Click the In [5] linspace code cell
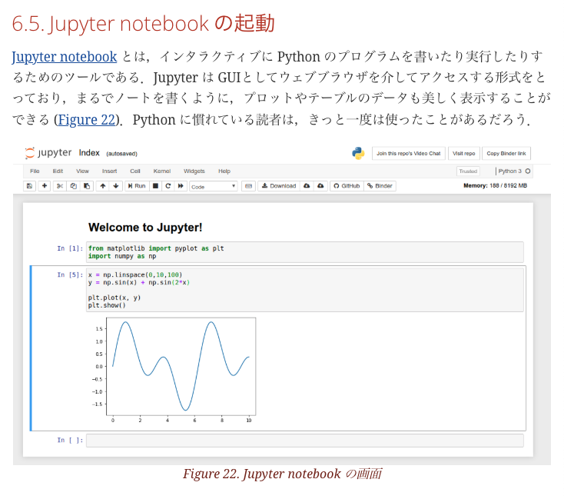The height and width of the screenshot is (499, 564). (x=304, y=290)
